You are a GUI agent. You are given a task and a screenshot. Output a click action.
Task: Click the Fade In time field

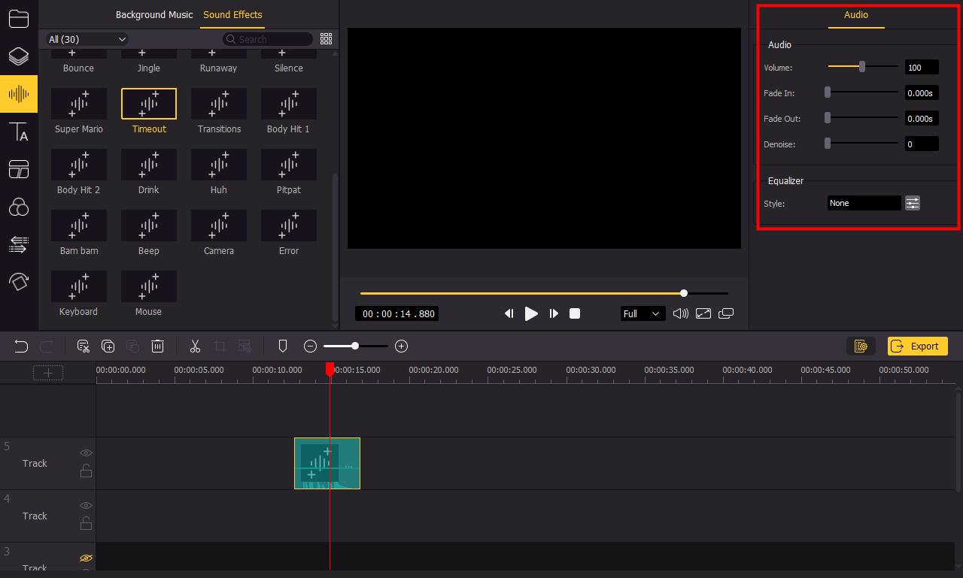pyautogui.click(x=922, y=93)
